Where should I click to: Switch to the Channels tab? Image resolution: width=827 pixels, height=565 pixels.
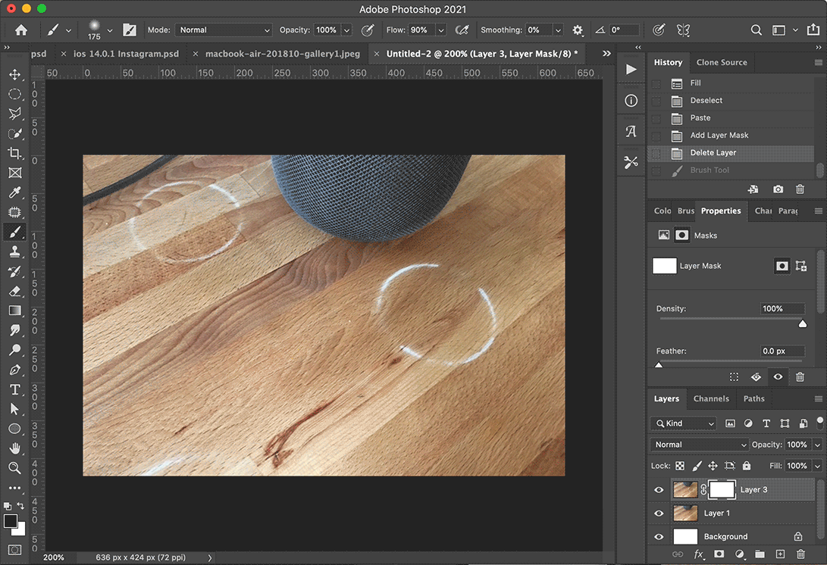[x=711, y=399]
